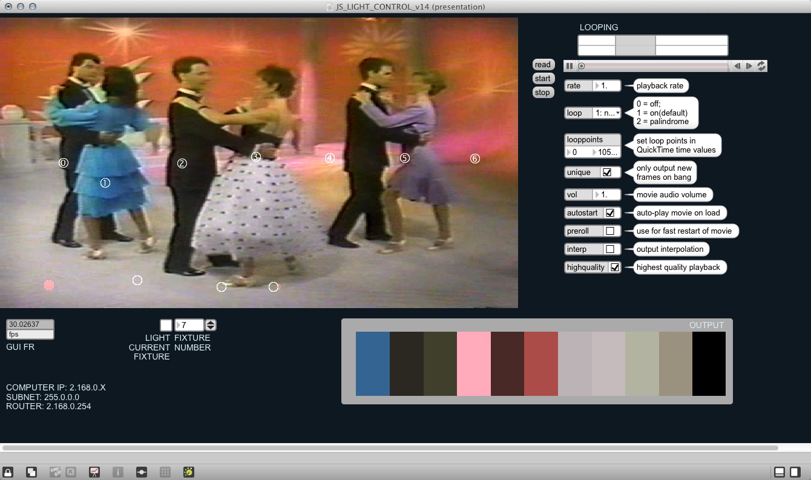Image resolution: width=811 pixels, height=480 pixels.
Task: Click the COMPUTER IP text line
Action: click(x=56, y=387)
